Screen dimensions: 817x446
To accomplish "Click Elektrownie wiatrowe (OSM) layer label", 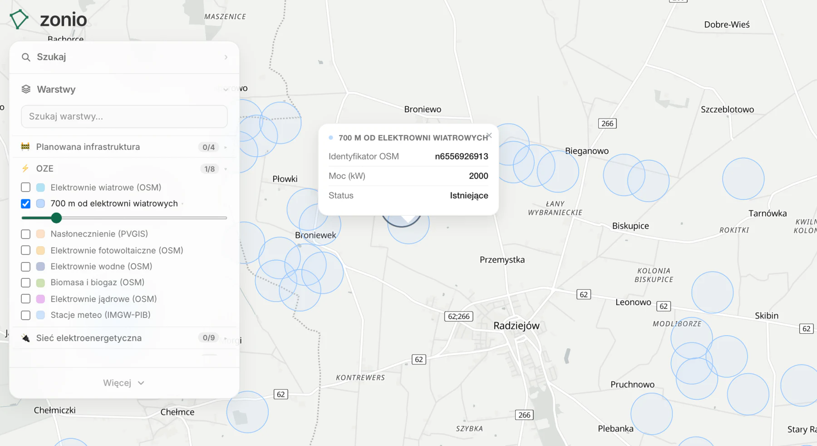I will [106, 188].
